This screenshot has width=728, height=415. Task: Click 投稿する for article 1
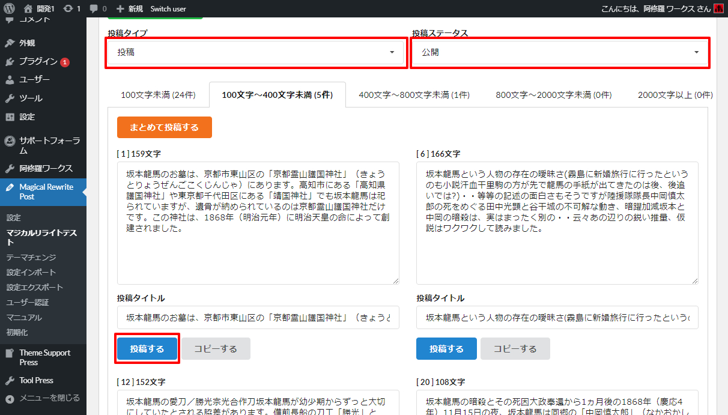pos(147,349)
